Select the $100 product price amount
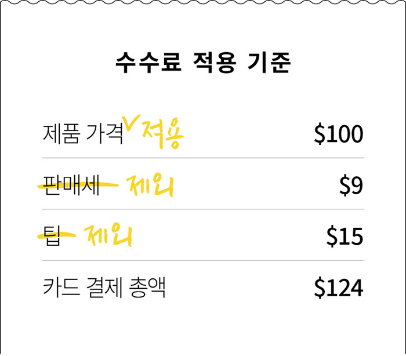 [338, 135]
